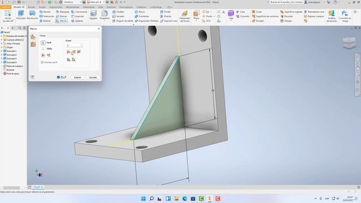Open Análisis de tensión tool

tap(332, 16)
